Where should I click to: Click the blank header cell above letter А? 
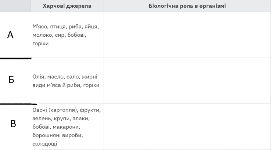(15, 6)
